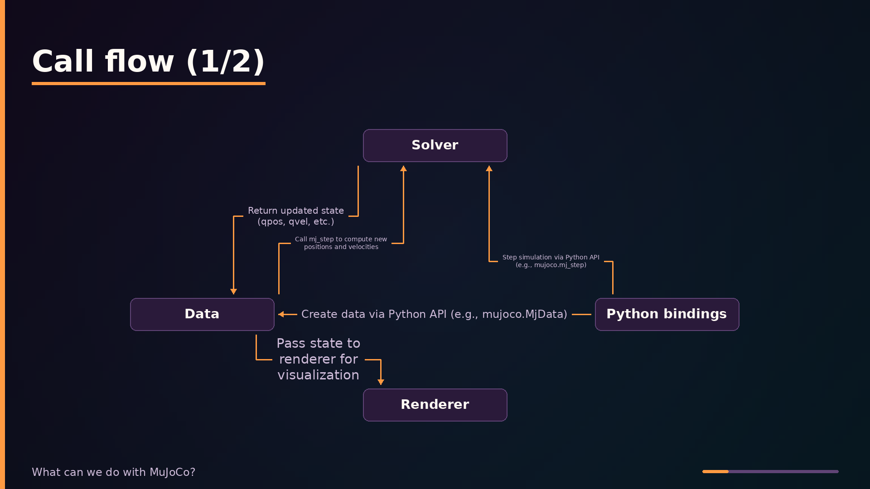This screenshot has width=870, height=489.
Task: Click the right arrowhead entering the Solver
Action: 489,168
